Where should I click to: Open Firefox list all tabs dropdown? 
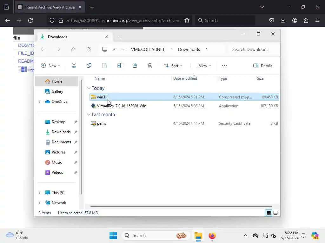[262, 7]
